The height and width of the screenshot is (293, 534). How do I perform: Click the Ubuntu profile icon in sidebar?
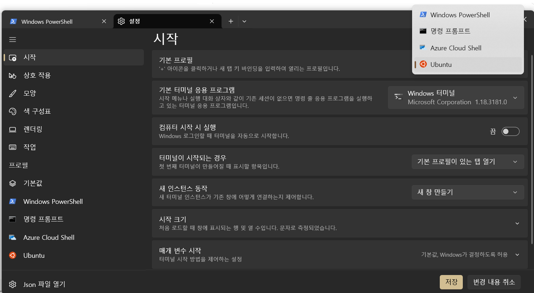13,255
